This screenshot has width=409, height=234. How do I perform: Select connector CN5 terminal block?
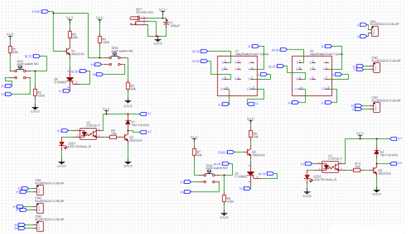coord(40,208)
